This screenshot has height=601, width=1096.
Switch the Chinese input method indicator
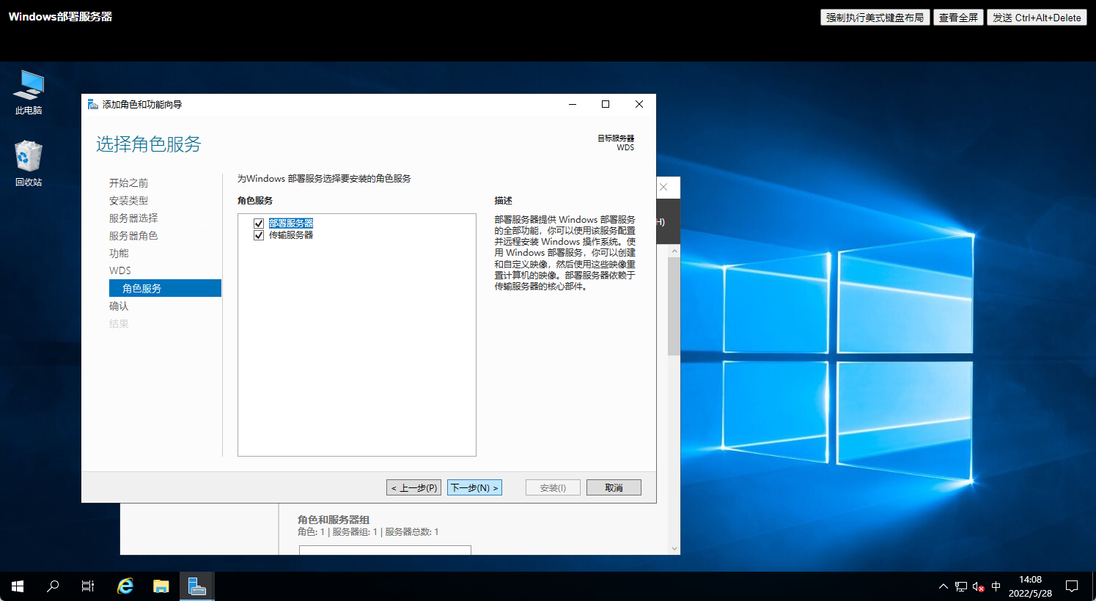click(x=996, y=586)
